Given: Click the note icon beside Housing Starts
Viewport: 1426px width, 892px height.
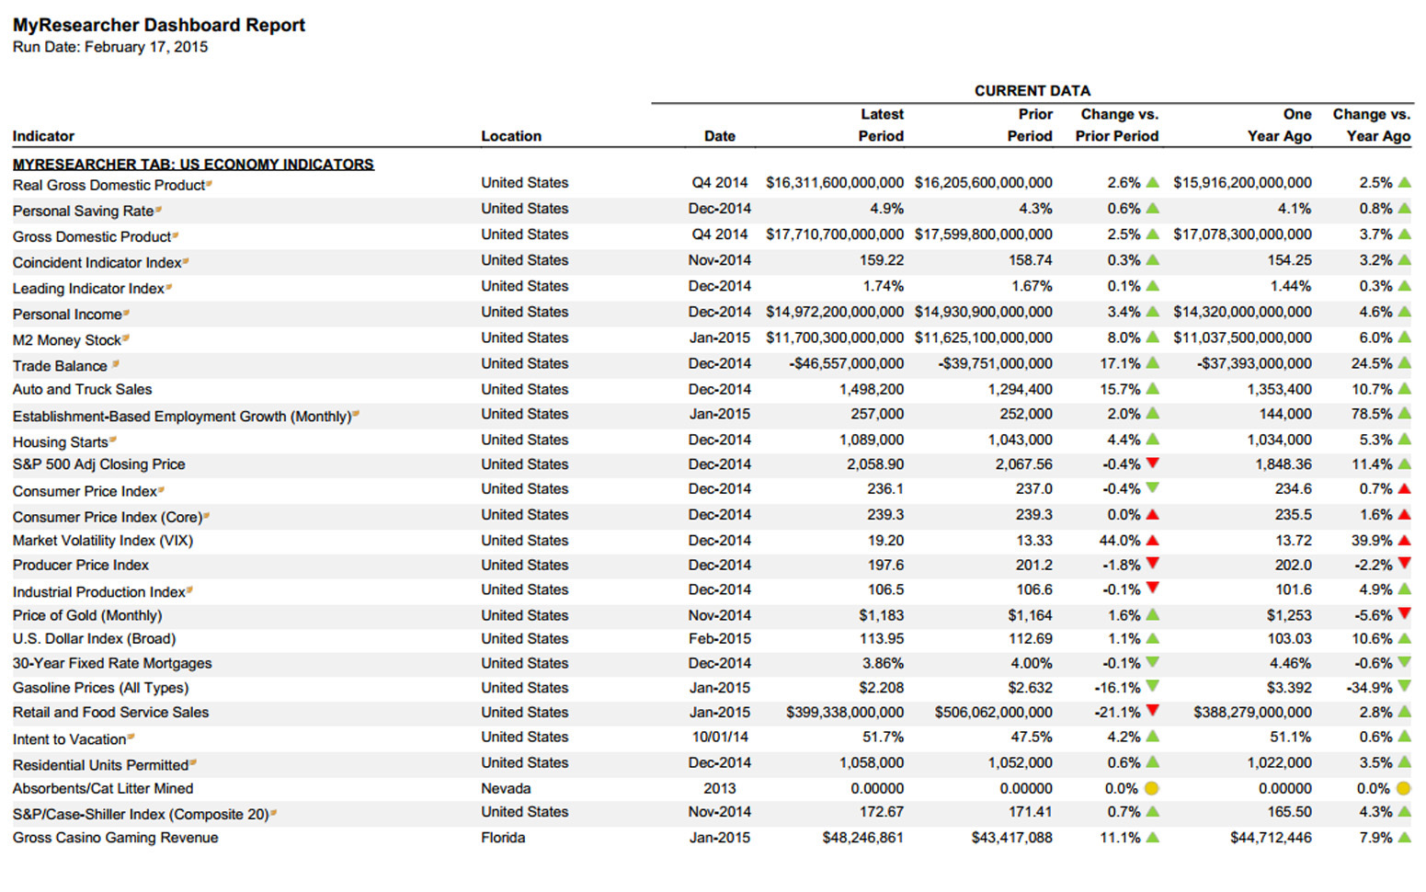Looking at the screenshot, I should tap(113, 440).
